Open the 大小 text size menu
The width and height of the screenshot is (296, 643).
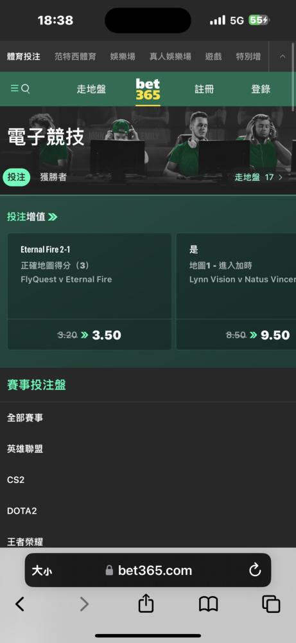tap(42, 570)
